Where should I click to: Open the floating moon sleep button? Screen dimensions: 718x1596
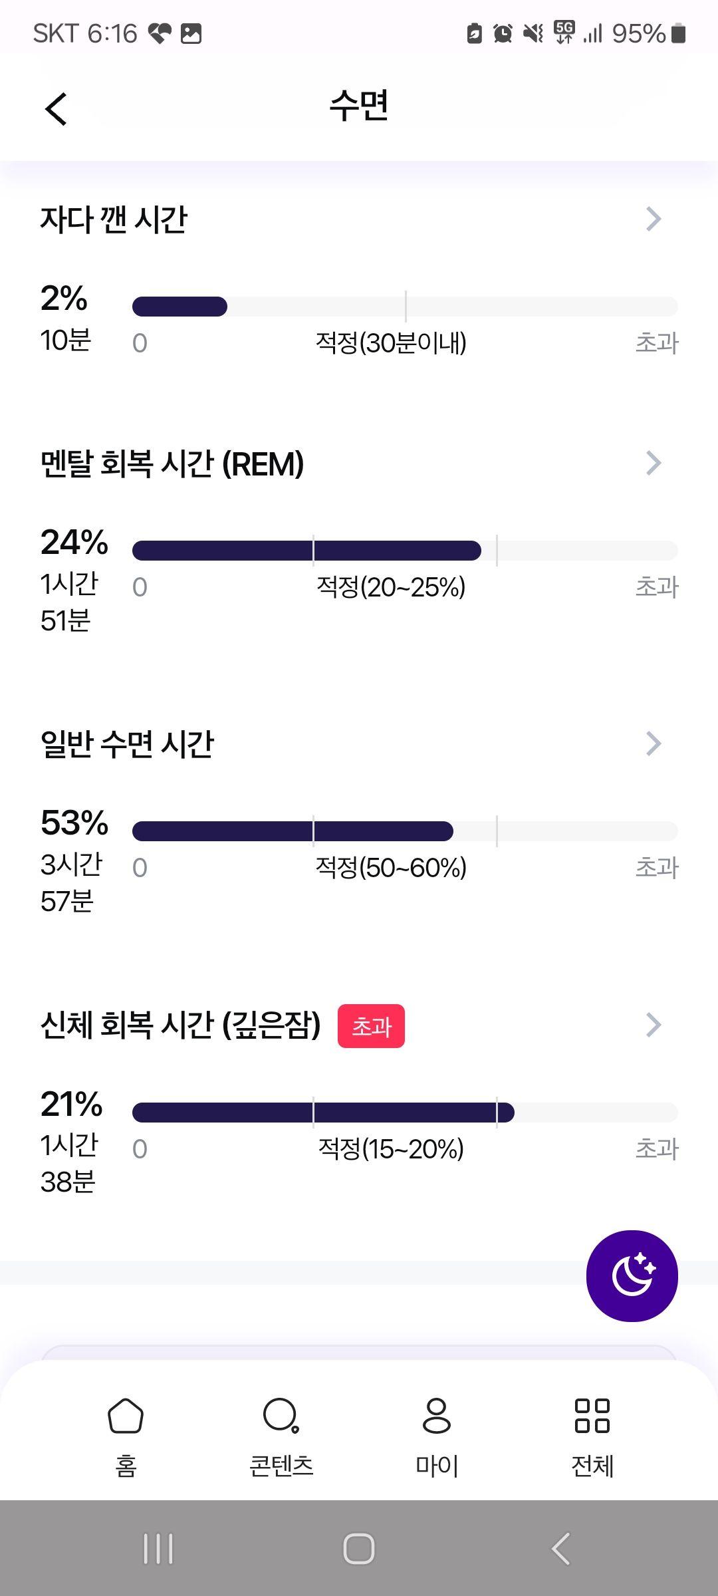632,1275
